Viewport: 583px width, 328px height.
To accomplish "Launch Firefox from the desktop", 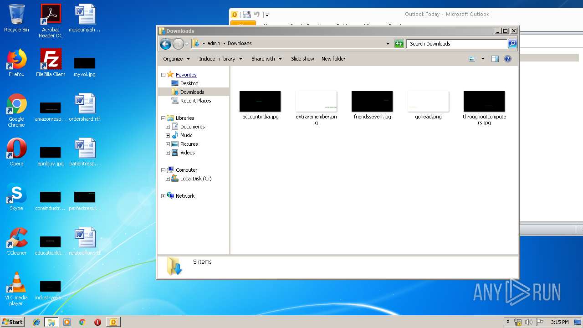I will click(x=16, y=63).
